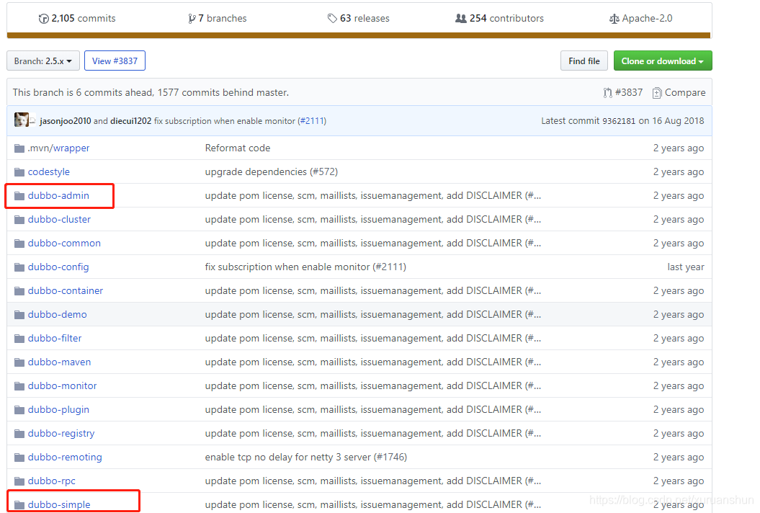
Task: Open diecui1202 author profile
Action: (x=131, y=121)
